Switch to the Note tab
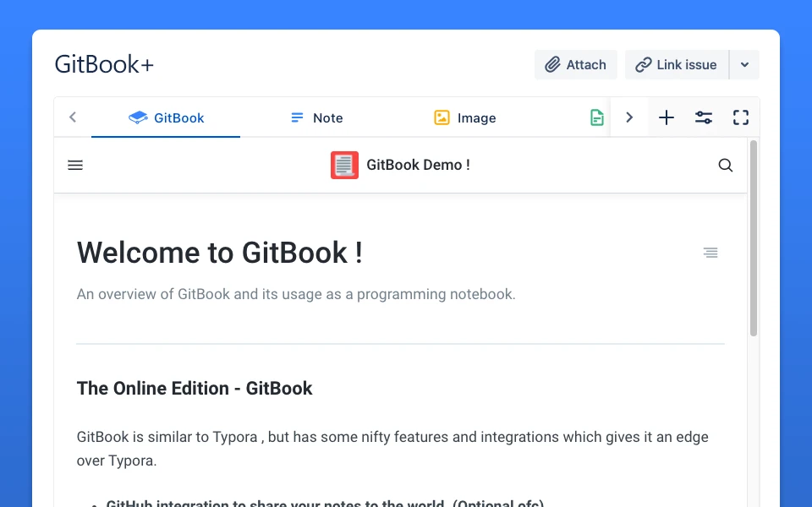Screen dimensions: 812x507 click(x=316, y=118)
